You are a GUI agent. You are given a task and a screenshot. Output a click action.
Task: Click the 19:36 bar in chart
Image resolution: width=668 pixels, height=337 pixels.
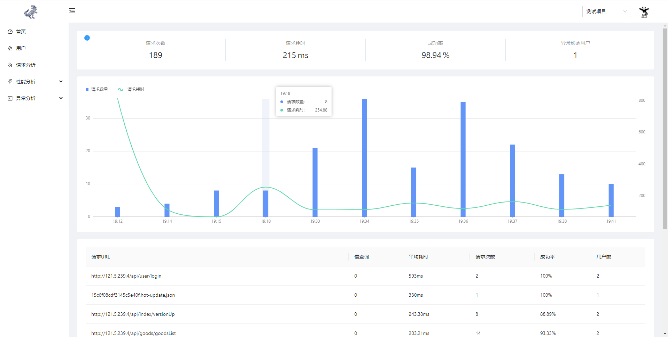pos(463,159)
